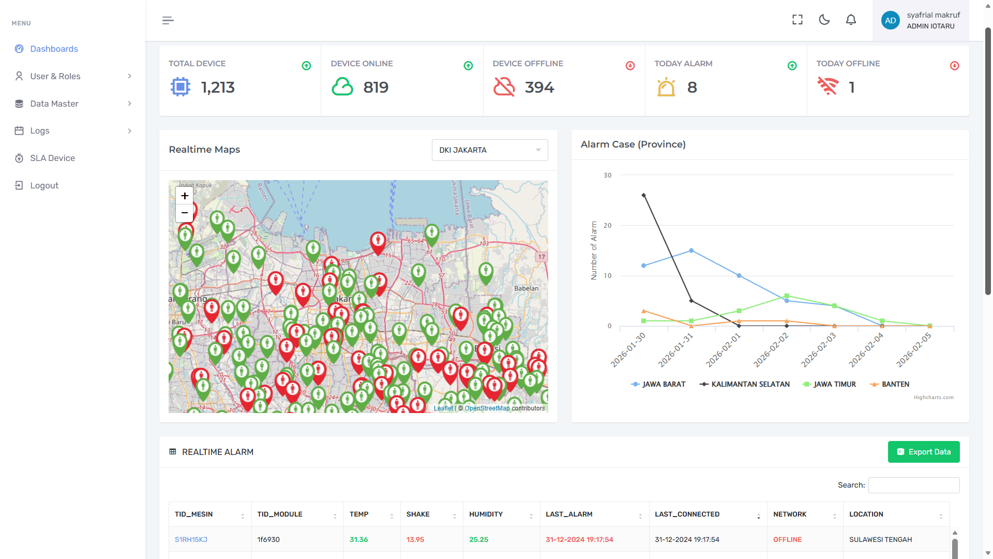
Task: Click the Total Device chip icon
Action: 180,86
